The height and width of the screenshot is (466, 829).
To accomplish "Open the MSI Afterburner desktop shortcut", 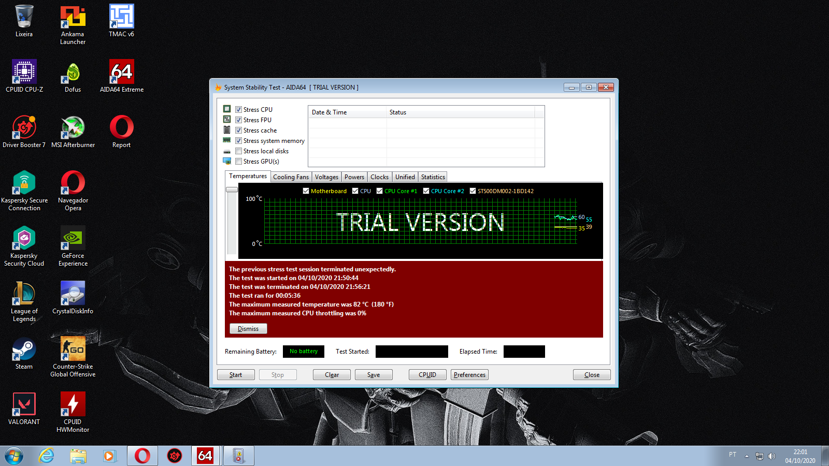I will pyautogui.click(x=73, y=132).
